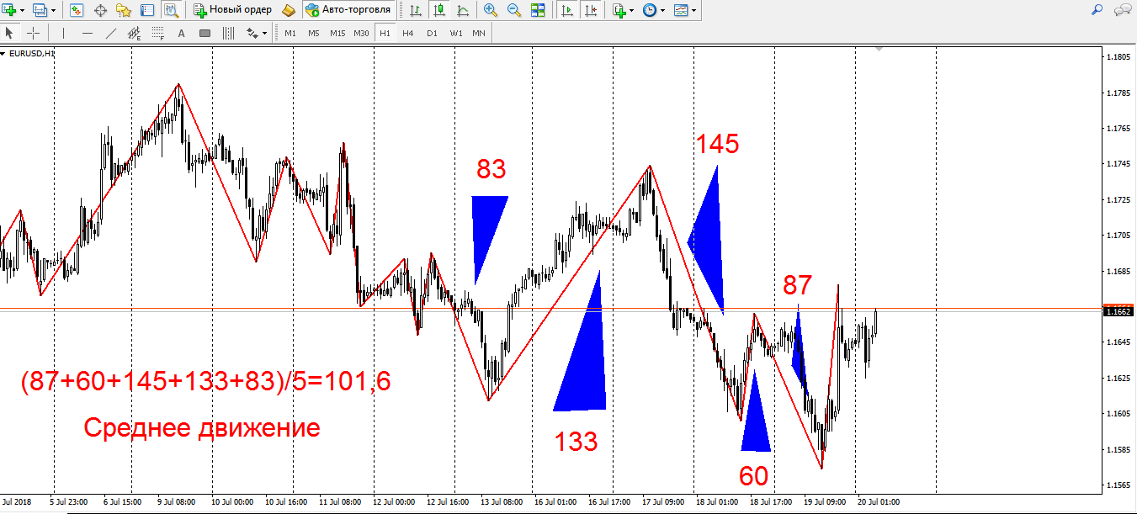This screenshot has width=1137, height=514.
Task: Open the indicators list icon
Action: (x=619, y=10)
